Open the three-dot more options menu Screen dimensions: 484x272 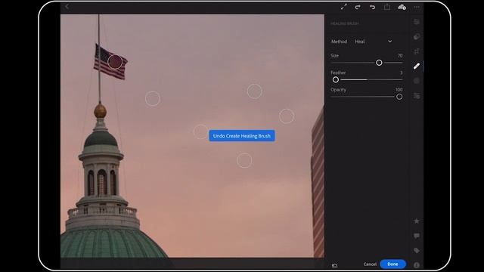point(417,7)
